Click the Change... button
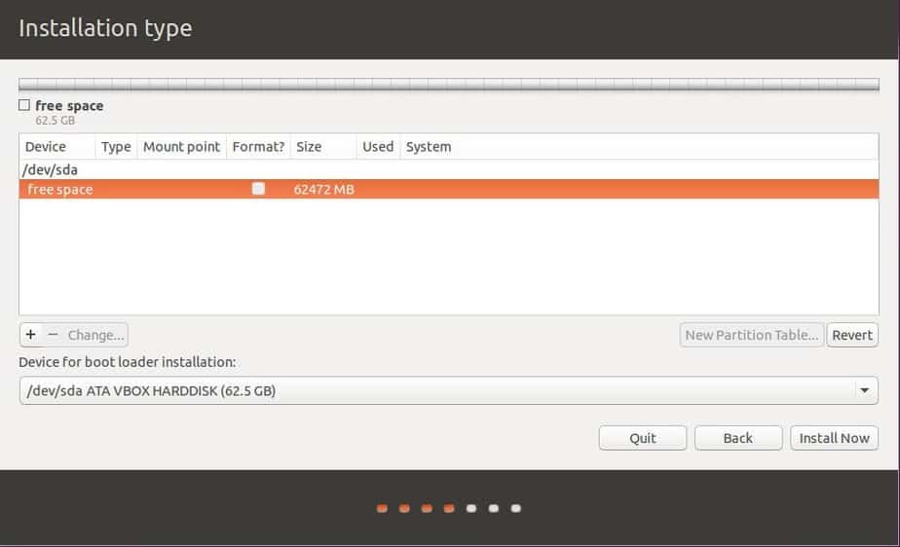Image resolution: width=900 pixels, height=547 pixels. point(95,335)
